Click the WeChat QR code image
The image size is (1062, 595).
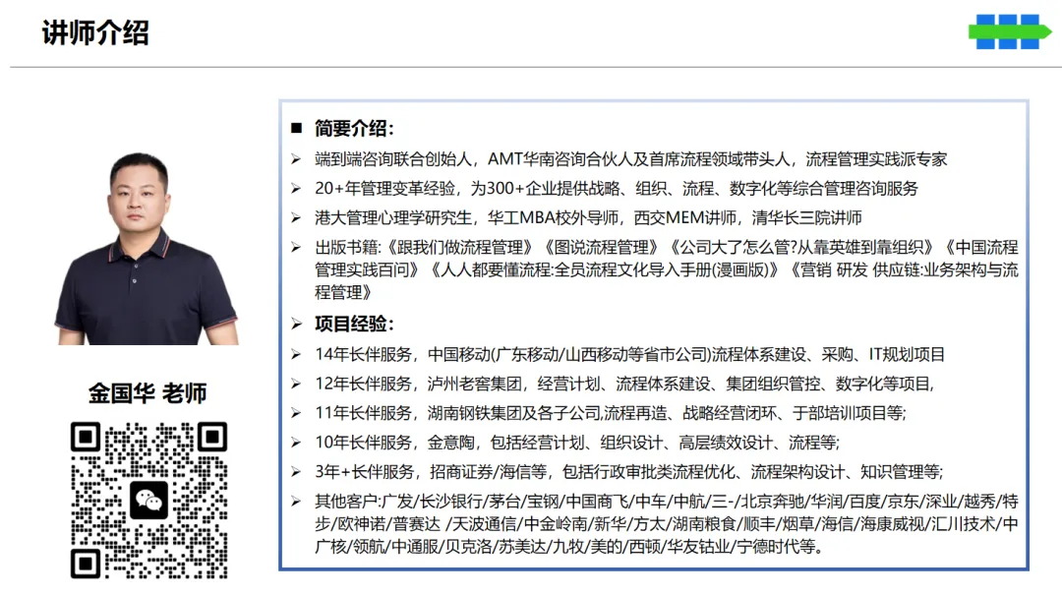click(149, 501)
